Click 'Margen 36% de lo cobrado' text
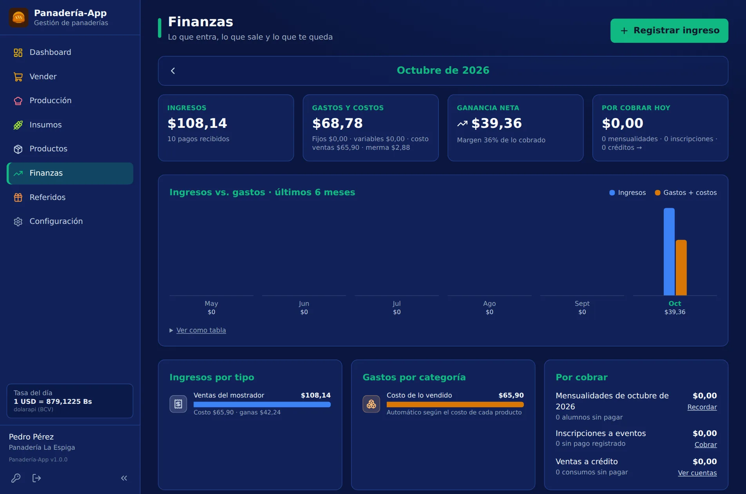Screen dimensions: 746x494 point(501,140)
